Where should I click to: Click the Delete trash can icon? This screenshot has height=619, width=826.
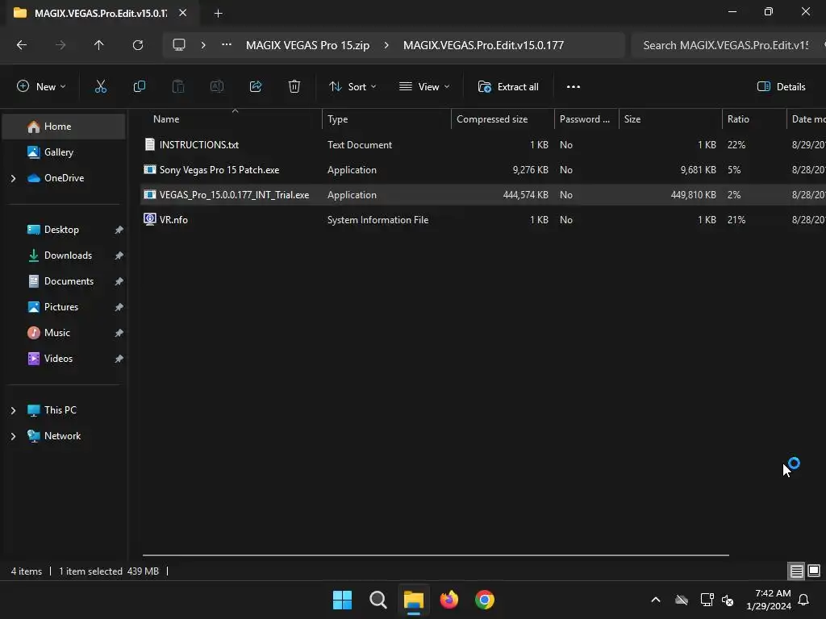pyautogui.click(x=294, y=87)
